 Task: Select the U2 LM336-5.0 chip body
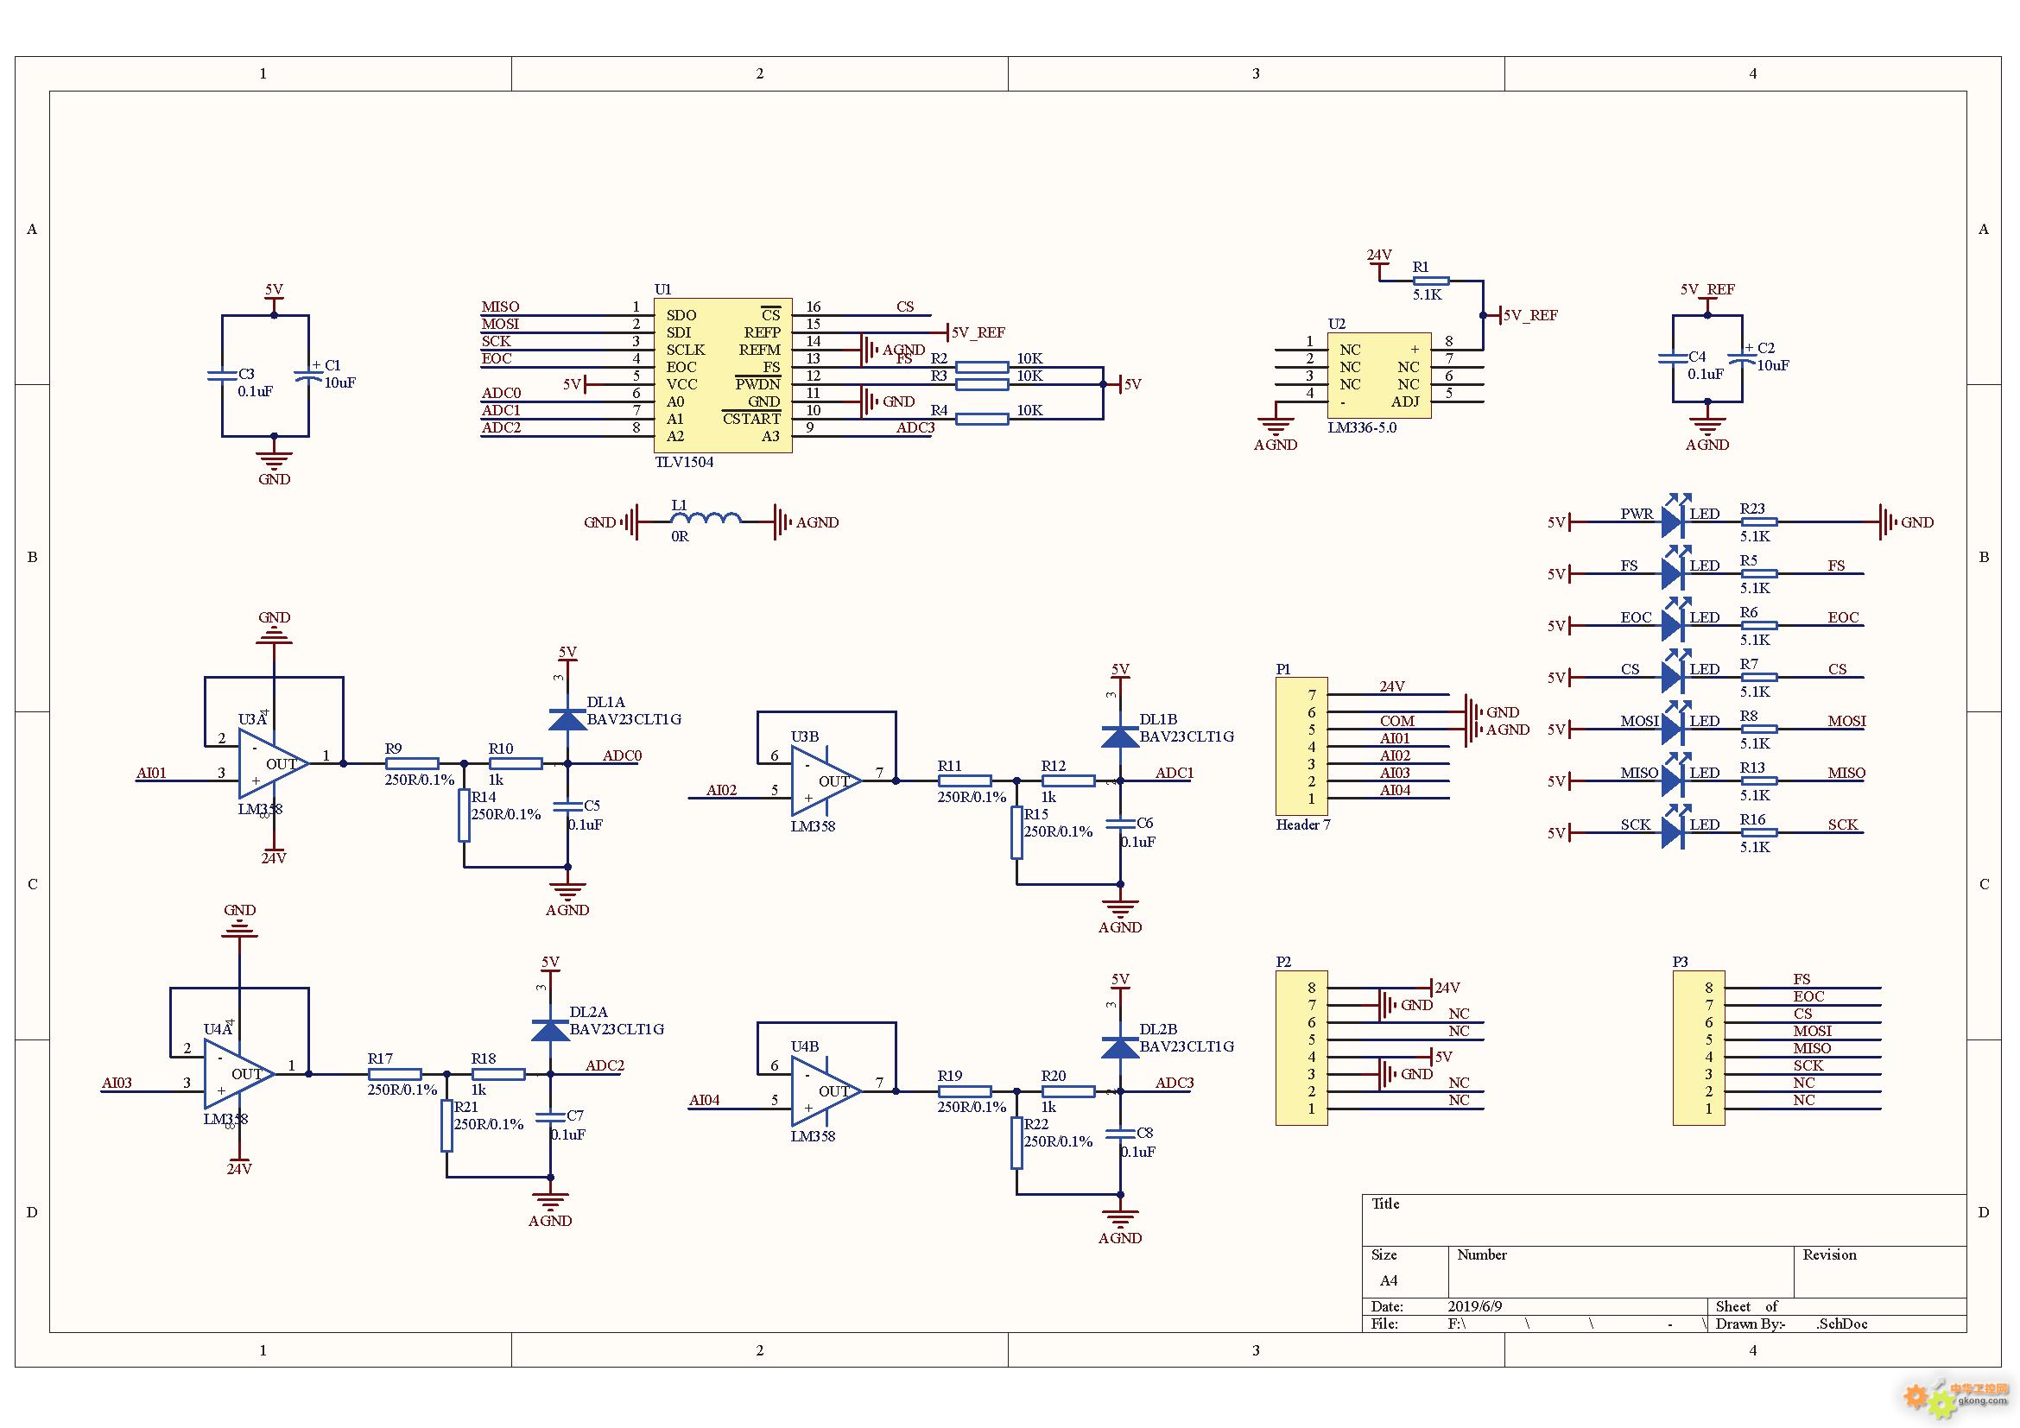[x=1379, y=376]
